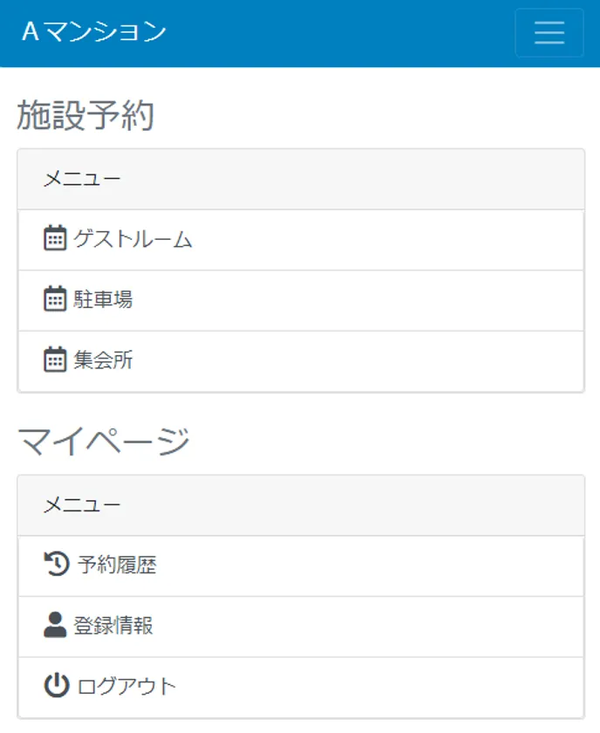Choose the 駐車場 text in the facility menu
The image size is (600, 733).
[103, 300]
